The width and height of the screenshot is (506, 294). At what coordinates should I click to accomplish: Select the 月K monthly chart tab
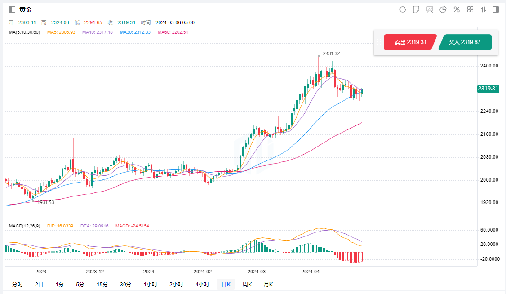click(x=268, y=284)
